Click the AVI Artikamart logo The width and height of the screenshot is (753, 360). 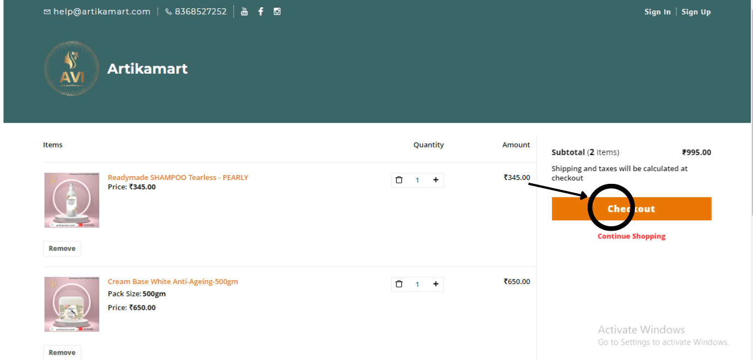(x=72, y=69)
